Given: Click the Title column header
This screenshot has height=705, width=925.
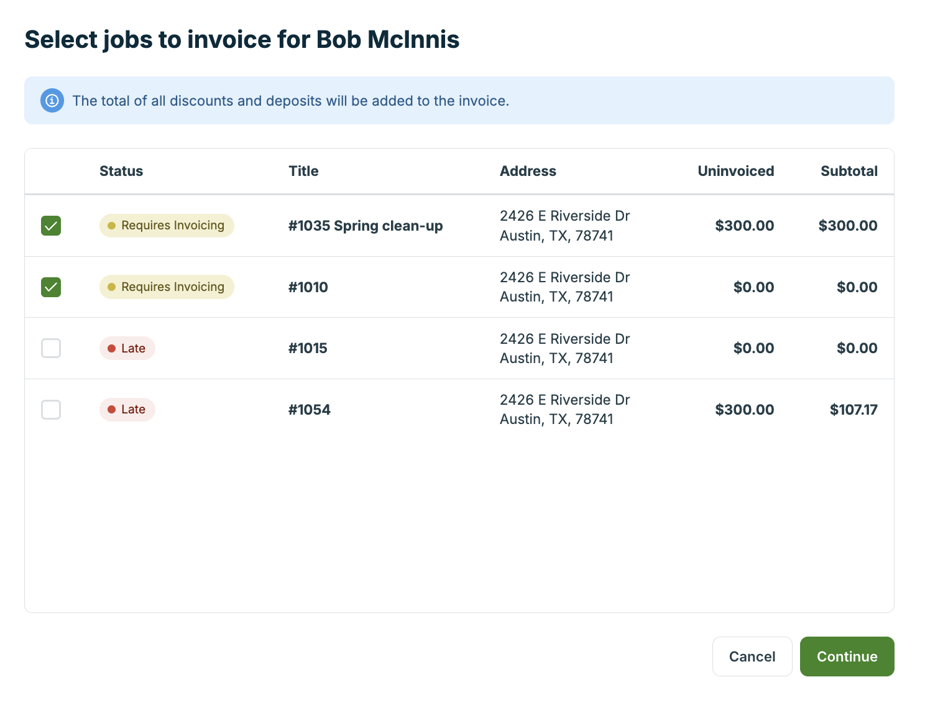Looking at the screenshot, I should tap(303, 172).
